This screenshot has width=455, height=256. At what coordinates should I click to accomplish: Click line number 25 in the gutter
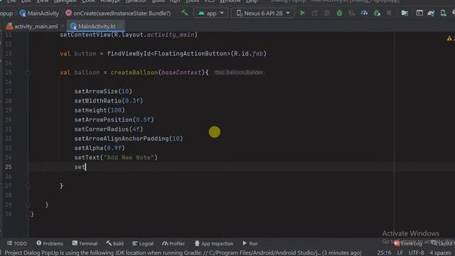tap(9, 167)
